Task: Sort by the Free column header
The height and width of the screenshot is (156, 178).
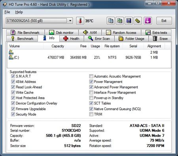Action: (x=77, y=46)
